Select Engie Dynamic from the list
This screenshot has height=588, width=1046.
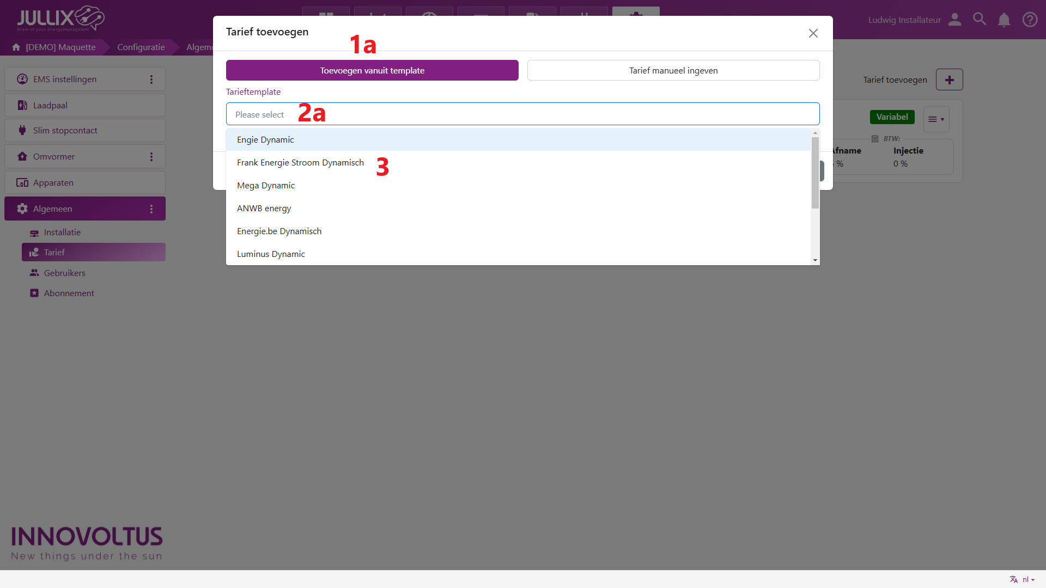(x=265, y=140)
